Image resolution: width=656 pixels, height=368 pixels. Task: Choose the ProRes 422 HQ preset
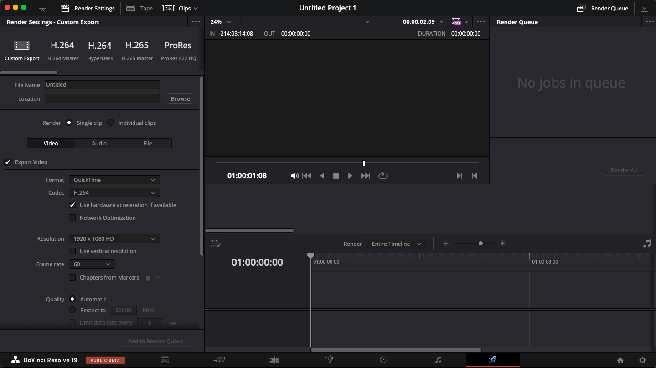coord(178,50)
